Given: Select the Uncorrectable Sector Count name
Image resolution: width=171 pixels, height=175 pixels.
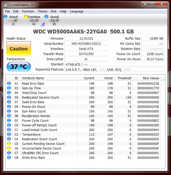Looking at the screenshot, I should pyautogui.click(x=42, y=148).
